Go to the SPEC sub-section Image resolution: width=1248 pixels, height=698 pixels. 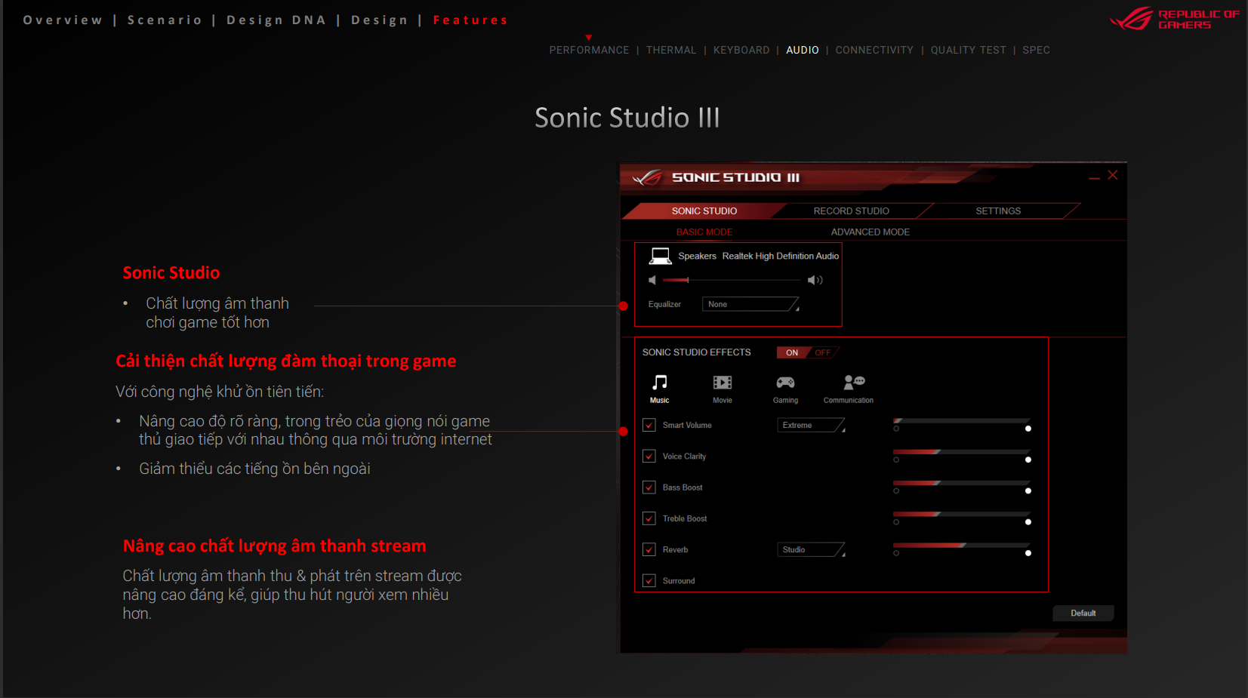tap(1036, 51)
